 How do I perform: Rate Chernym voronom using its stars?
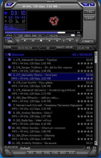[x=85, y=132]
